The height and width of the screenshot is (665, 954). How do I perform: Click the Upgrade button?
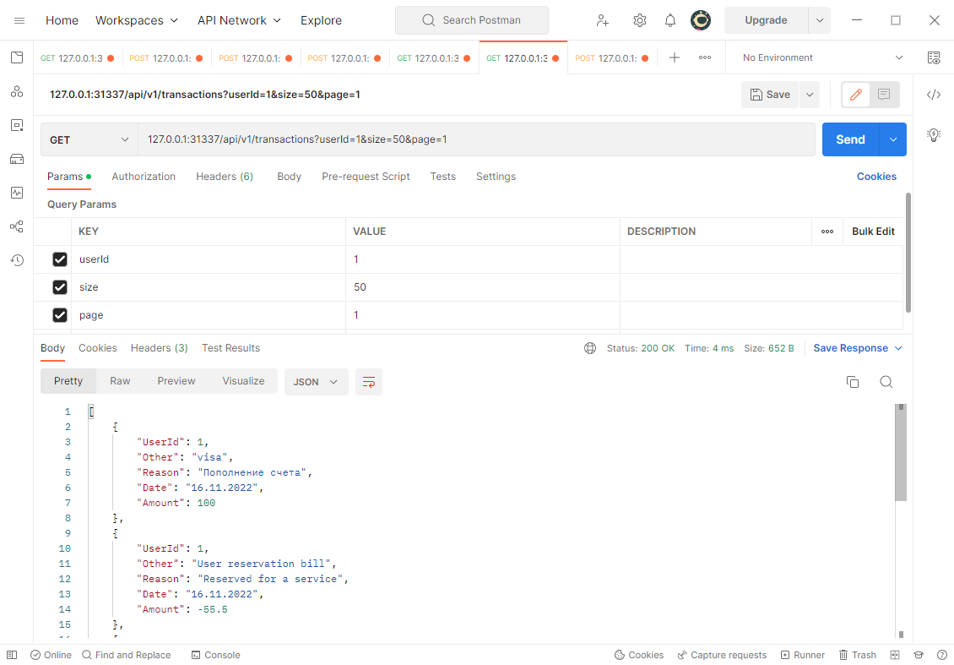coord(767,19)
